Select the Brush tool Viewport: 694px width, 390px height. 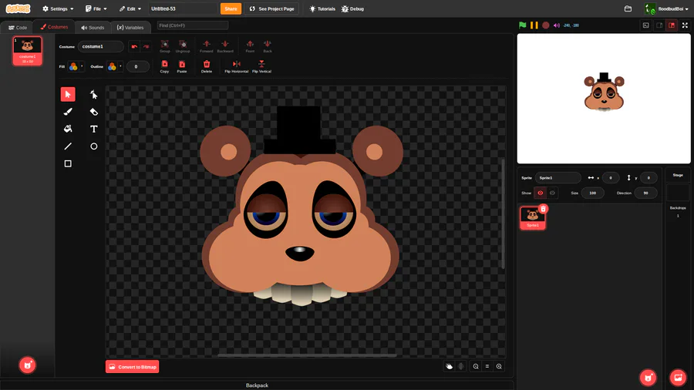[68, 112]
